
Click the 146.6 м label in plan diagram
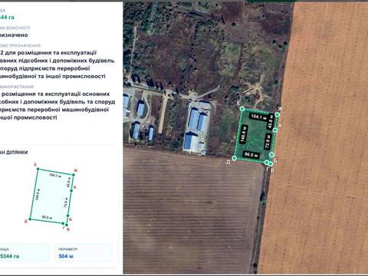[x=38, y=194]
